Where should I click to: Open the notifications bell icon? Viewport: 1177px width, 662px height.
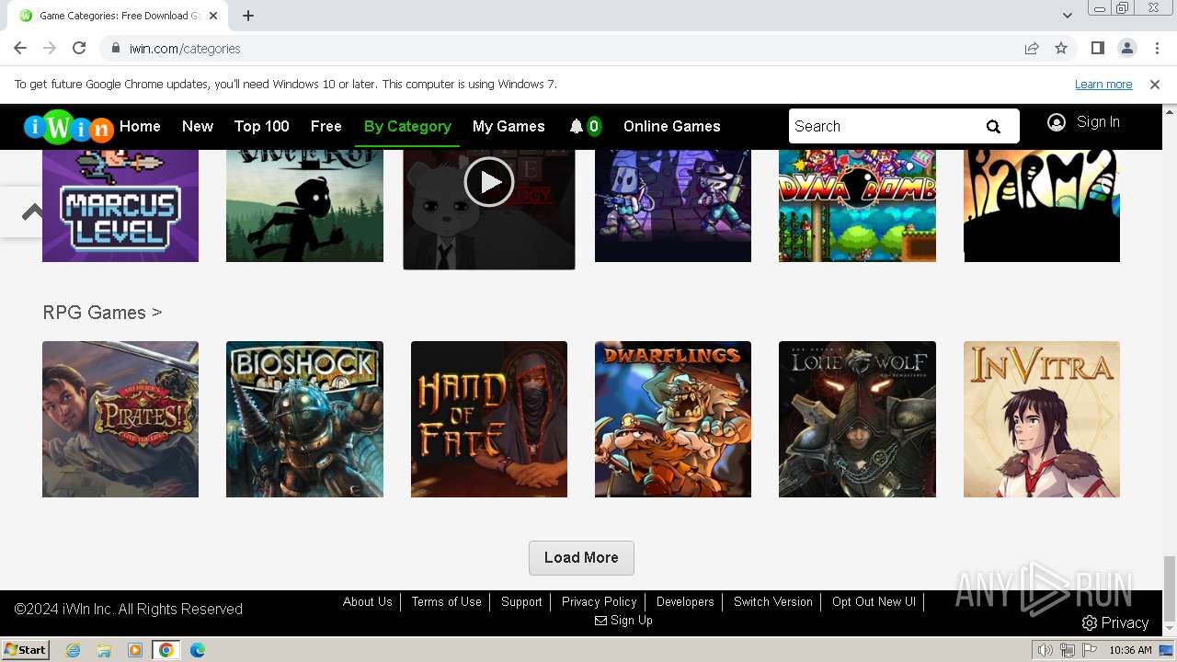(577, 127)
